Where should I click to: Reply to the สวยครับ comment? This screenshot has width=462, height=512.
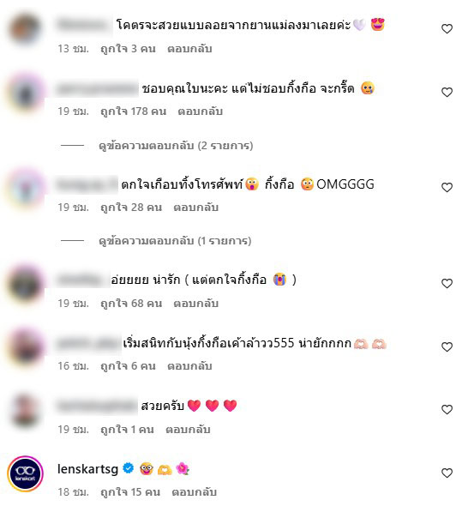[x=188, y=430]
